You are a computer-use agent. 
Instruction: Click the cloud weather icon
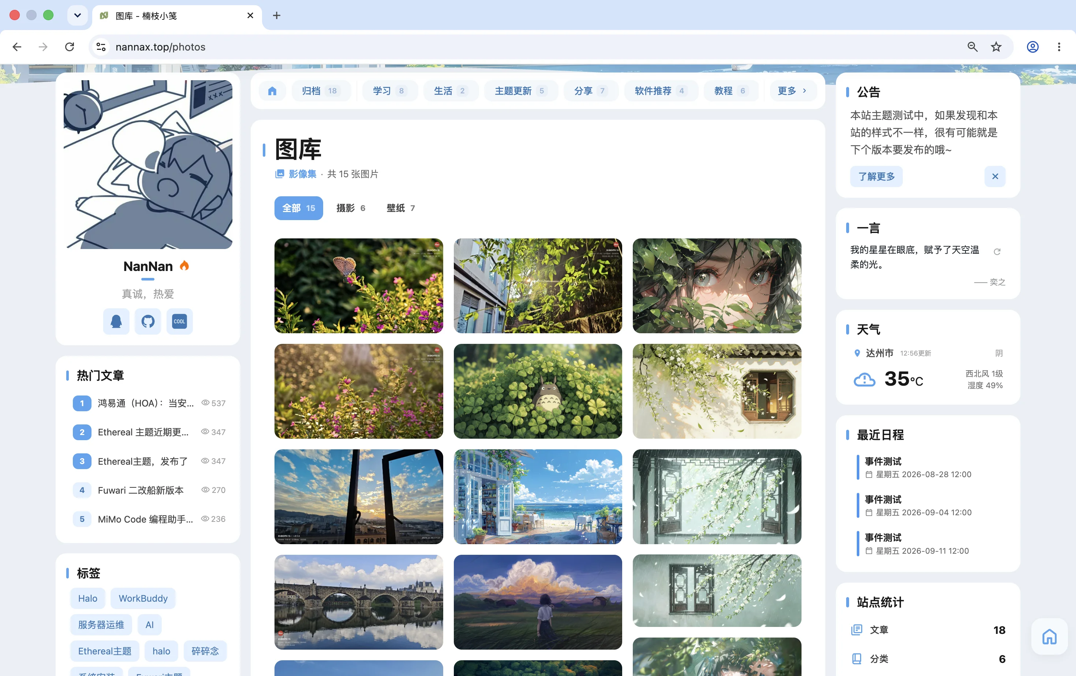[x=864, y=380]
